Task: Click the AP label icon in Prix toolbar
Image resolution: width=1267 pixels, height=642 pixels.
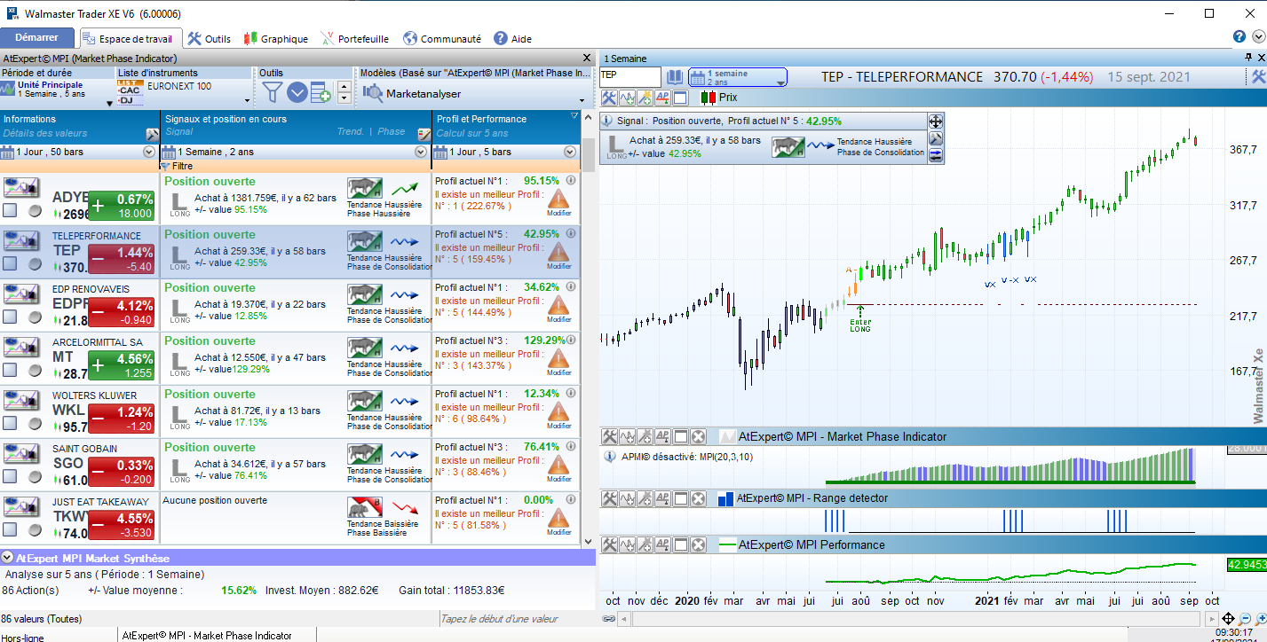Action: 662,98
